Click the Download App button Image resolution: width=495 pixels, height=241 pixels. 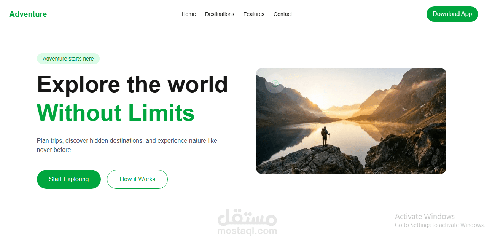[x=452, y=14]
